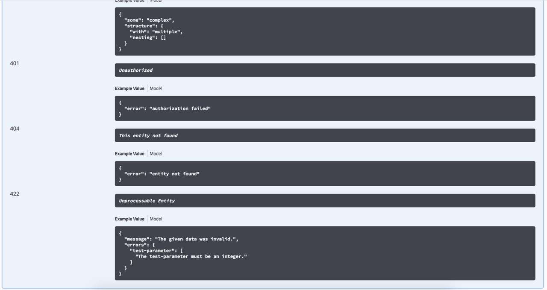Click the "entity not found" error value

[x=174, y=174]
